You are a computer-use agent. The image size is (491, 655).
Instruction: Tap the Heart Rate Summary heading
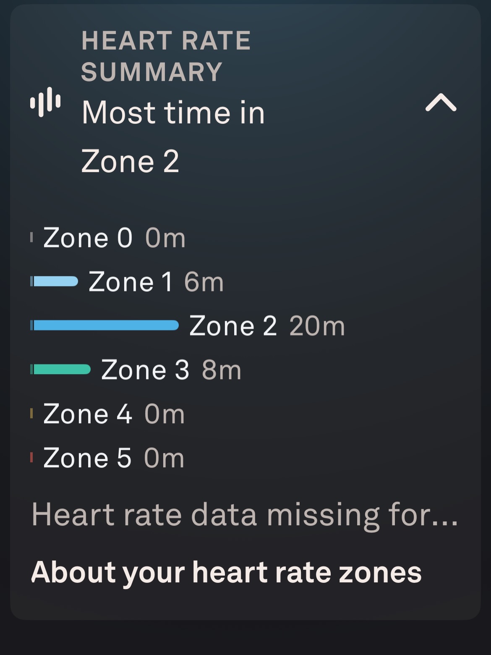coord(166,56)
